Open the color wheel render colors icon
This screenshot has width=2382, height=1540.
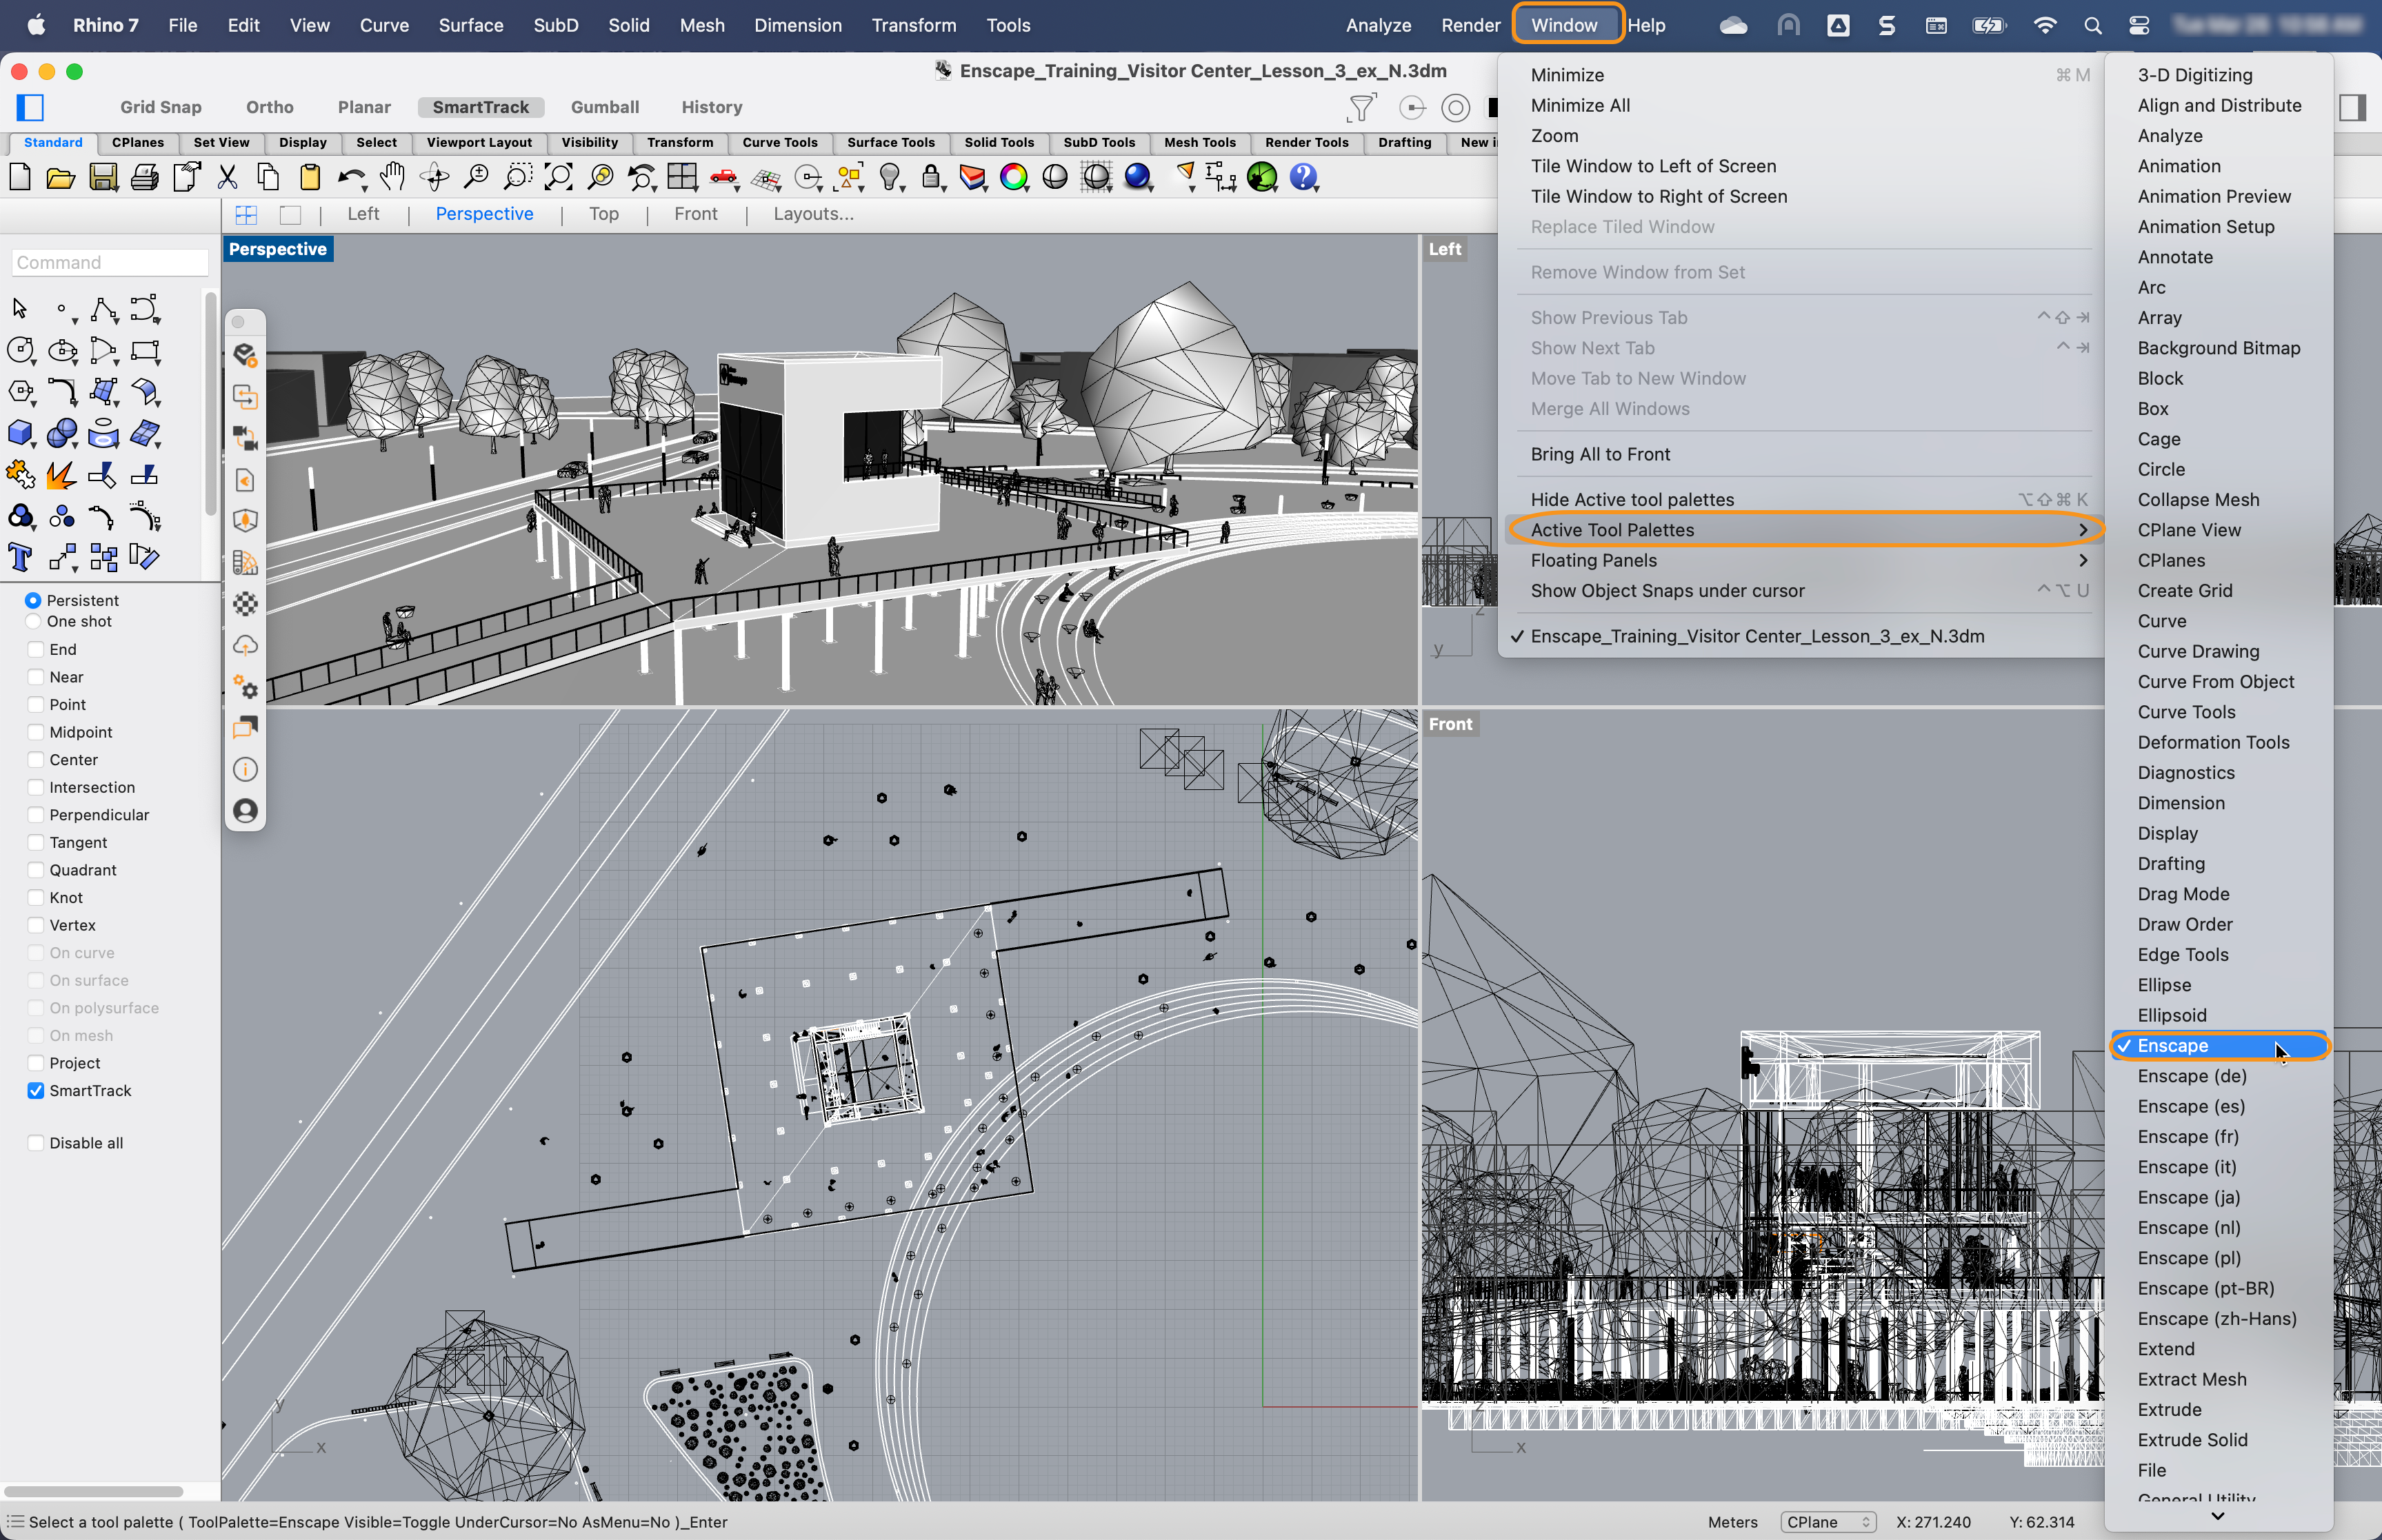pos(1014,178)
